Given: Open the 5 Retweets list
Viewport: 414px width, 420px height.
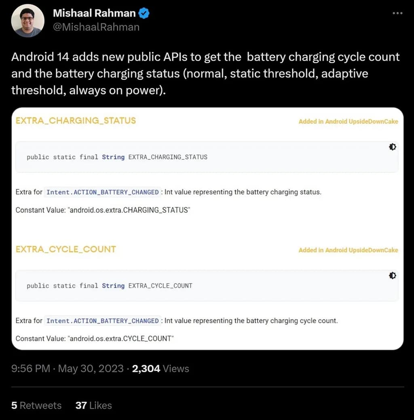Looking at the screenshot, I should click(36, 405).
